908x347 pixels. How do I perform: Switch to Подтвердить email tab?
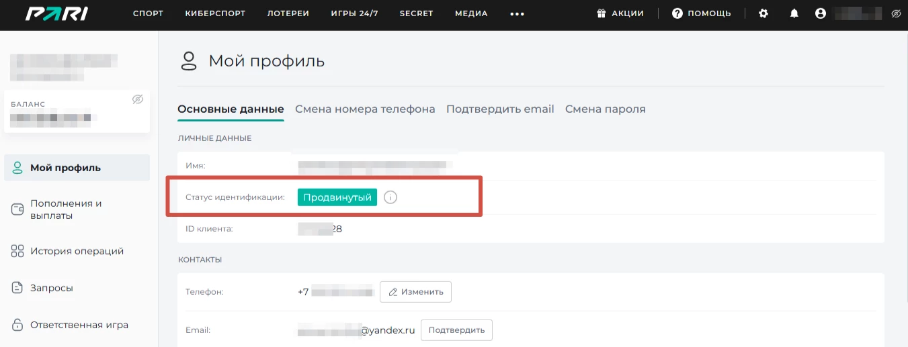pos(500,109)
